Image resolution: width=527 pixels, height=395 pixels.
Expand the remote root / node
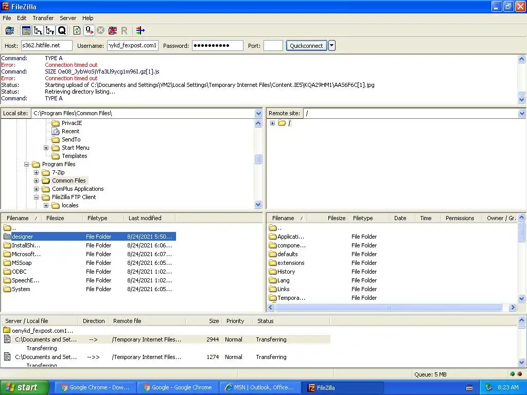tap(273, 123)
